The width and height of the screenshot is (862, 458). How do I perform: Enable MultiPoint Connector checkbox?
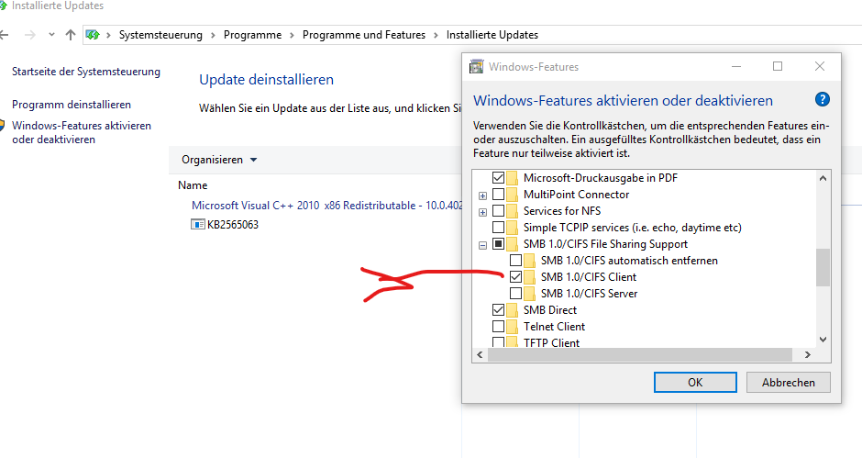[498, 195]
